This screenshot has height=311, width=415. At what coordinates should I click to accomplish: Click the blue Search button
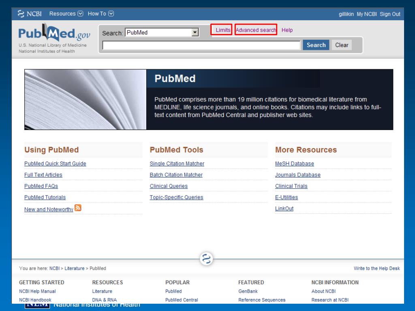[x=316, y=45]
